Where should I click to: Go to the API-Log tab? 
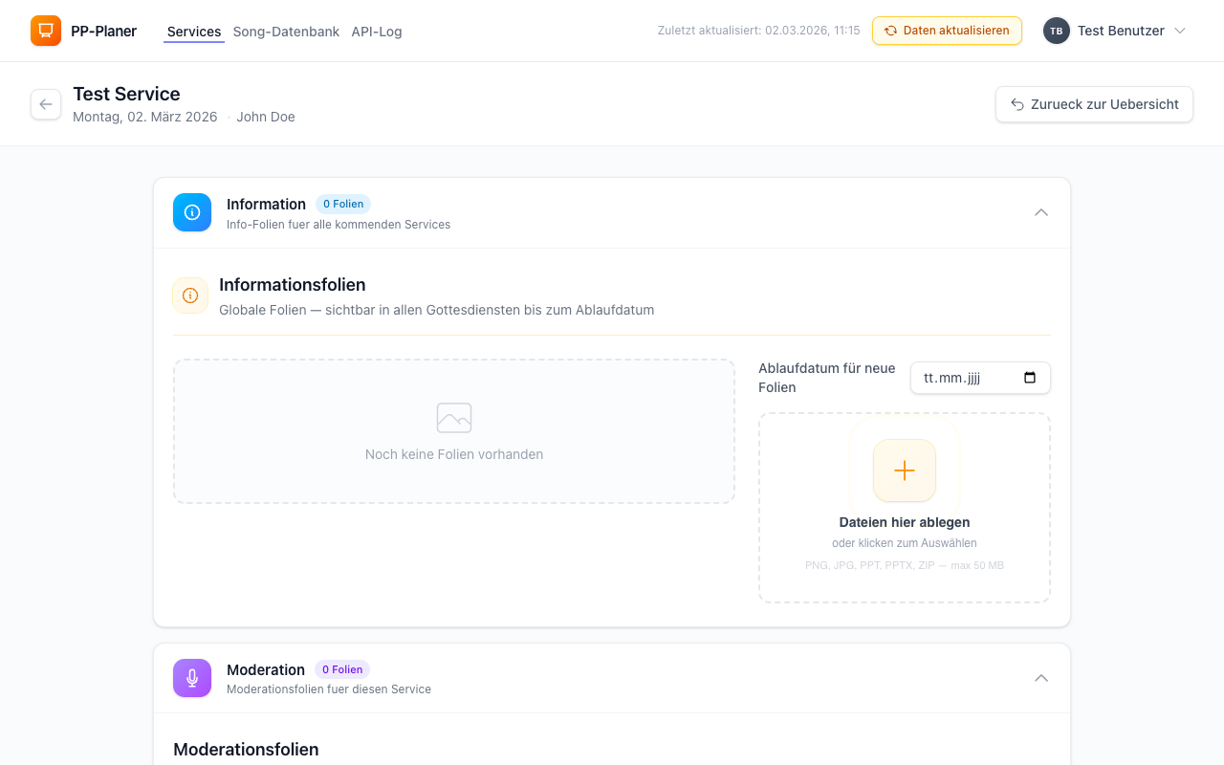click(x=377, y=32)
